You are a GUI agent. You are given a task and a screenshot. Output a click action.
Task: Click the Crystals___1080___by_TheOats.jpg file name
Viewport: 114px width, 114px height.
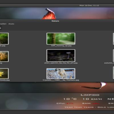(x=61, y=80)
